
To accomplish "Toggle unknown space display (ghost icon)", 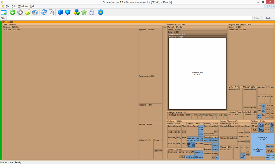I will (92, 12).
